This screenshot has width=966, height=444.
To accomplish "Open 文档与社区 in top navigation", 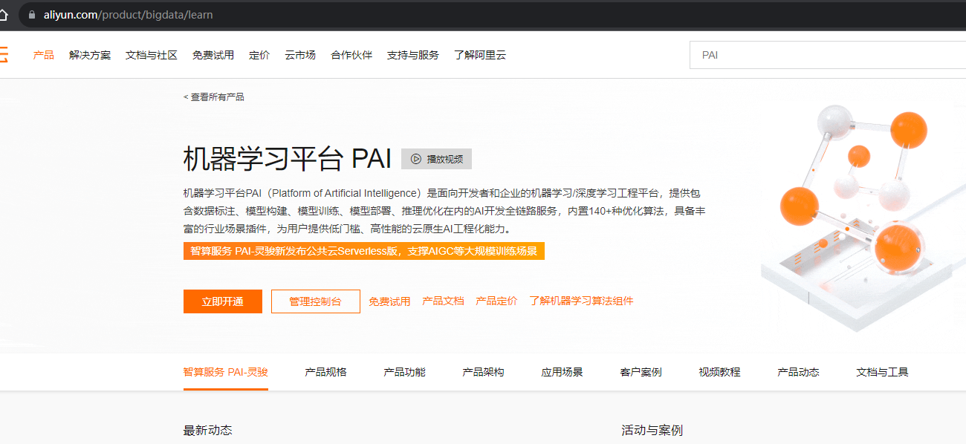I will [152, 55].
